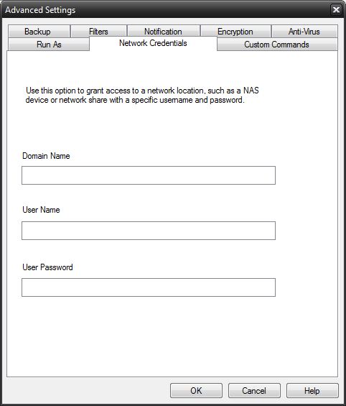
Task: Click the User Password field
Action: click(149, 287)
